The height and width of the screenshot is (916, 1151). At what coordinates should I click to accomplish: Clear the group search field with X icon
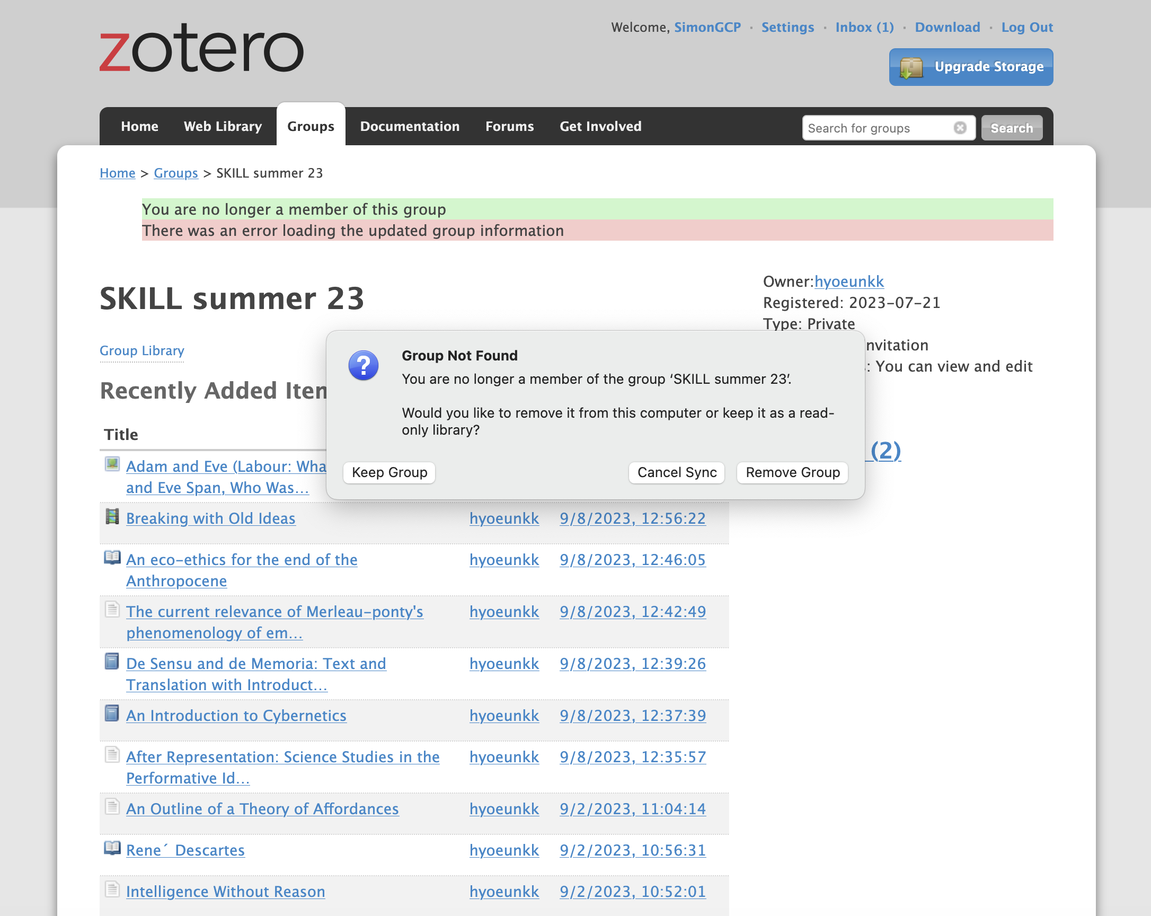click(x=959, y=128)
